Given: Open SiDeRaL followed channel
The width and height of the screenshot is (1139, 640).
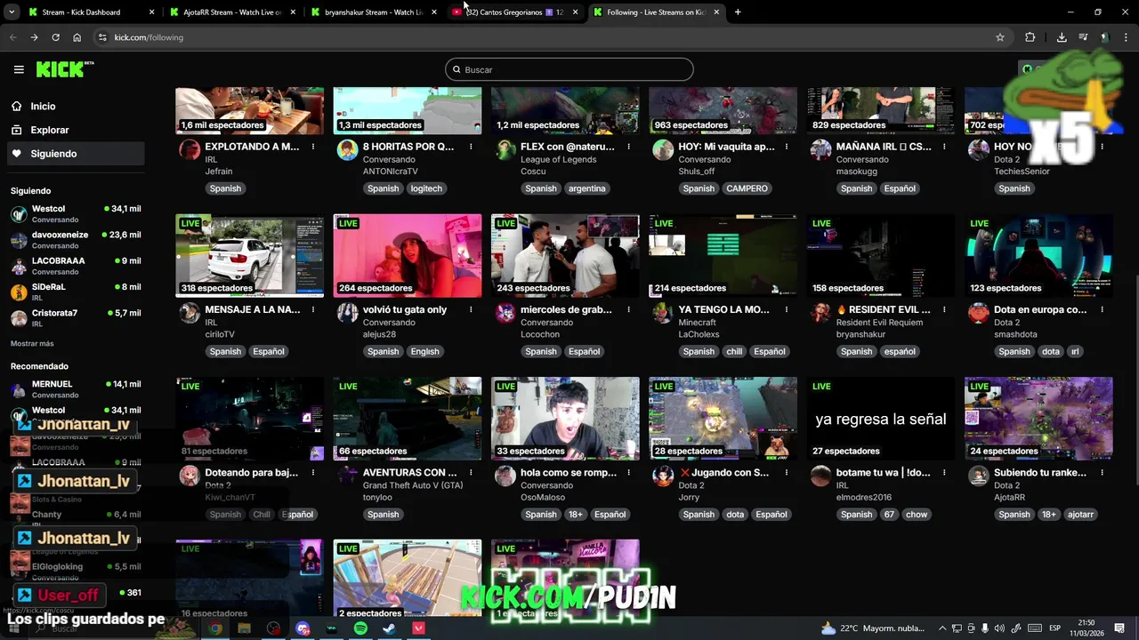Looking at the screenshot, I should pyautogui.click(x=76, y=292).
